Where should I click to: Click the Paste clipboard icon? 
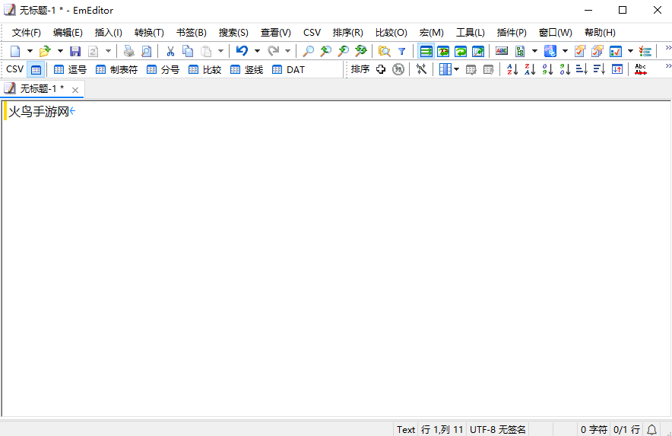(206, 52)
